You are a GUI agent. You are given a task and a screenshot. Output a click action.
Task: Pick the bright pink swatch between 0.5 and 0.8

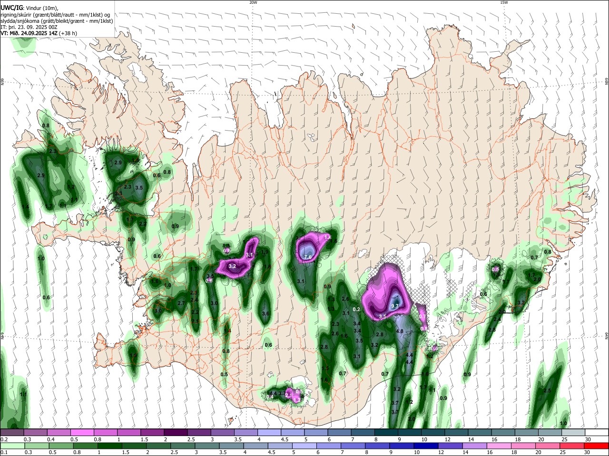(x=82, y=432)
